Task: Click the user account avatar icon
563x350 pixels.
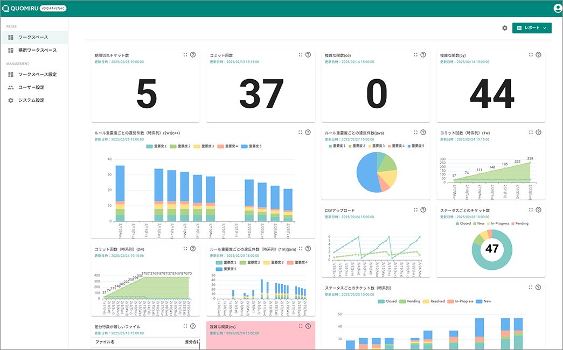Action: coord(558,8)
